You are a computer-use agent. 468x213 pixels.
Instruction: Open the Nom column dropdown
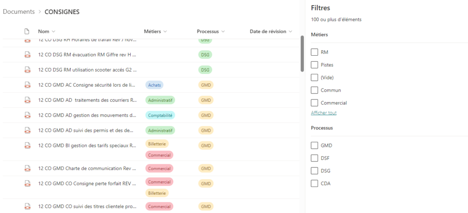click(47, 31)
